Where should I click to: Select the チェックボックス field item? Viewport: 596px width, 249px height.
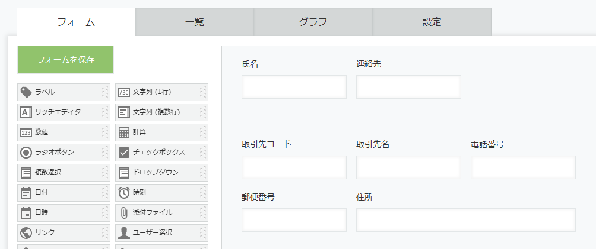tap(162, 153)
